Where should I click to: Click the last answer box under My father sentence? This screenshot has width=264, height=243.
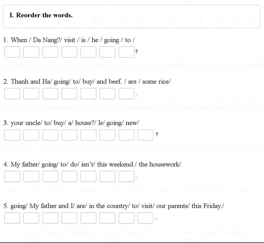(126, 177)
